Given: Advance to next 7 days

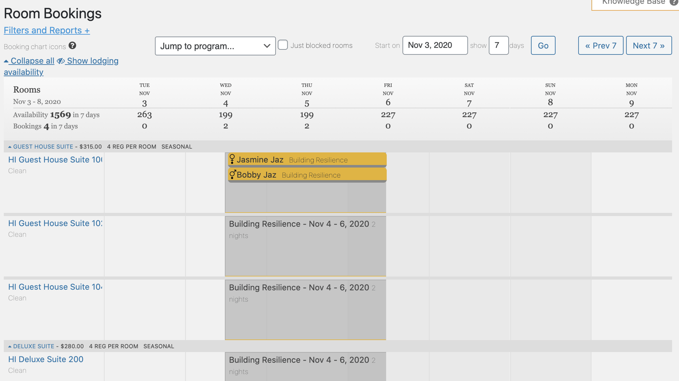Looking at the screenshot, I should pos(648,46).
